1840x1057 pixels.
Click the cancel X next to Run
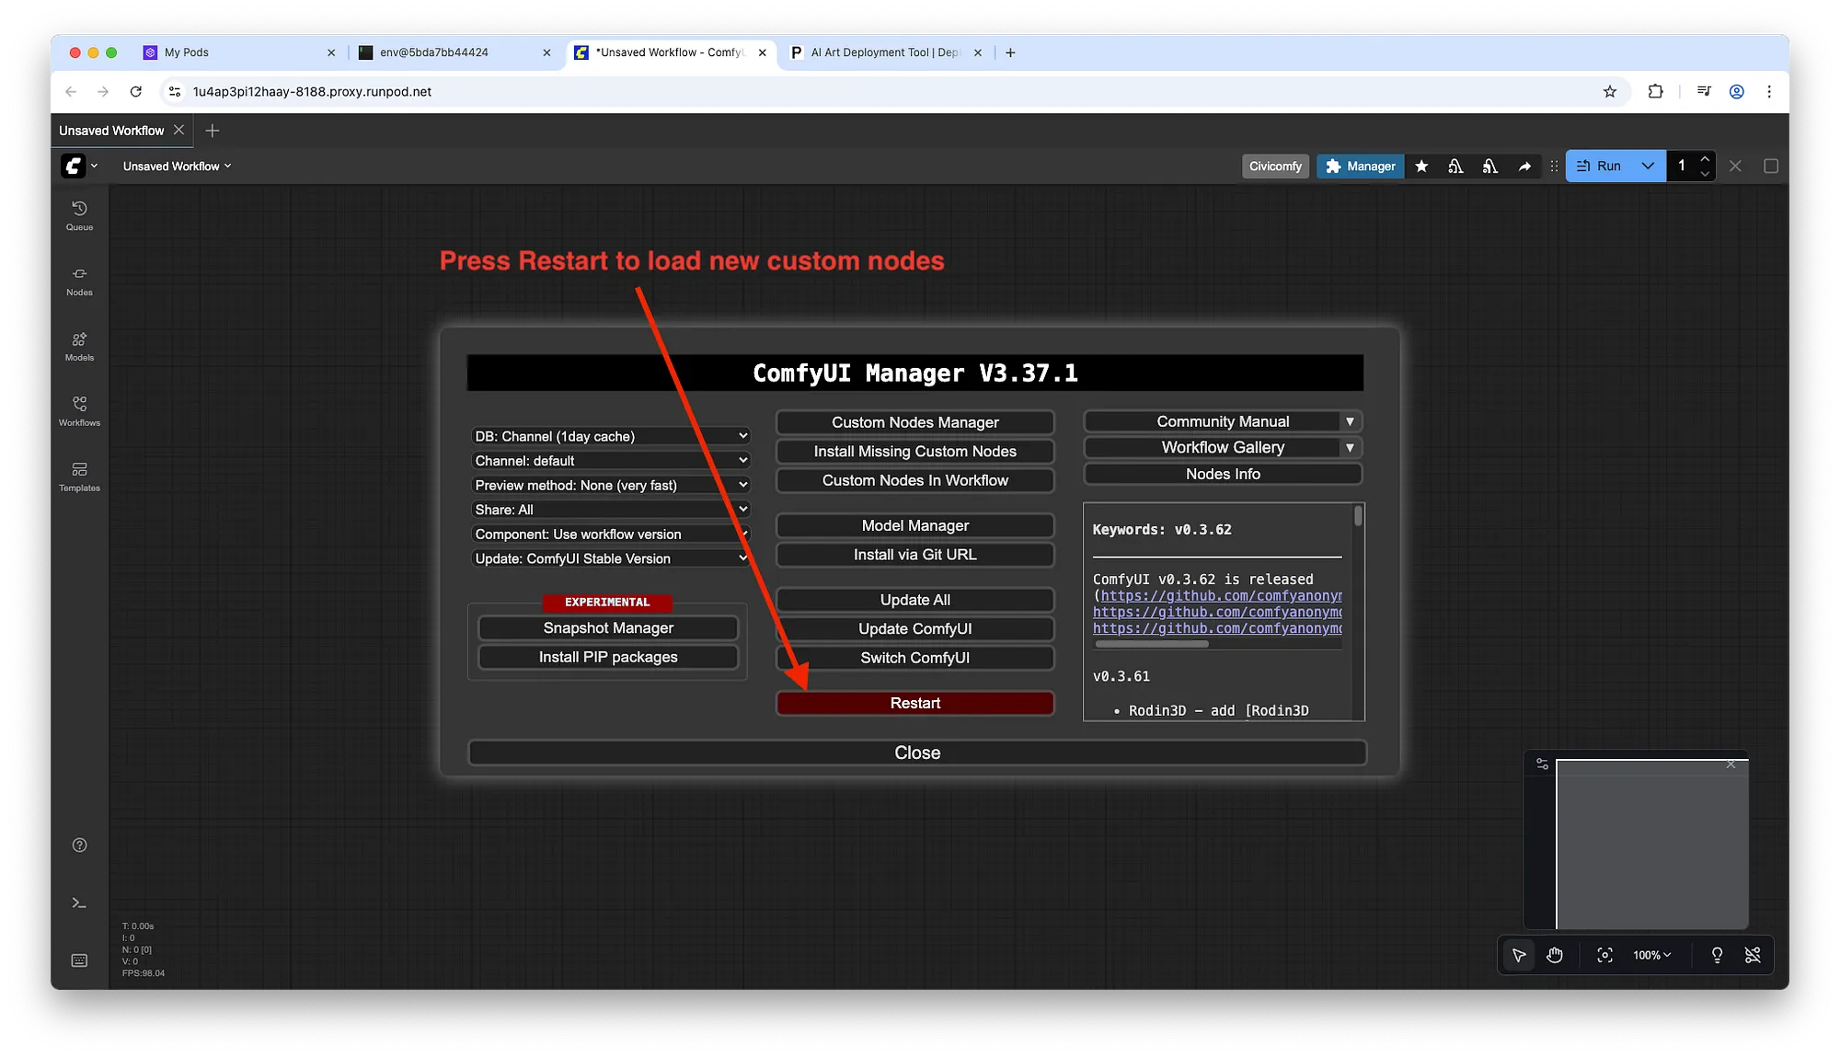(1735, 166)
